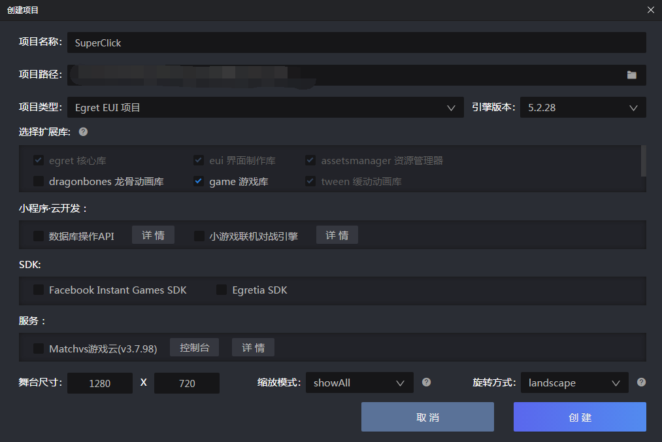The image size is (662, 442).
Task: Open folder browser for project path
Action: [631, 75]
